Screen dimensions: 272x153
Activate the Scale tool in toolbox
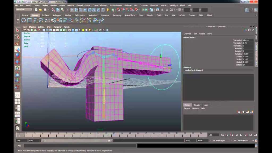(x=17, y=62)
